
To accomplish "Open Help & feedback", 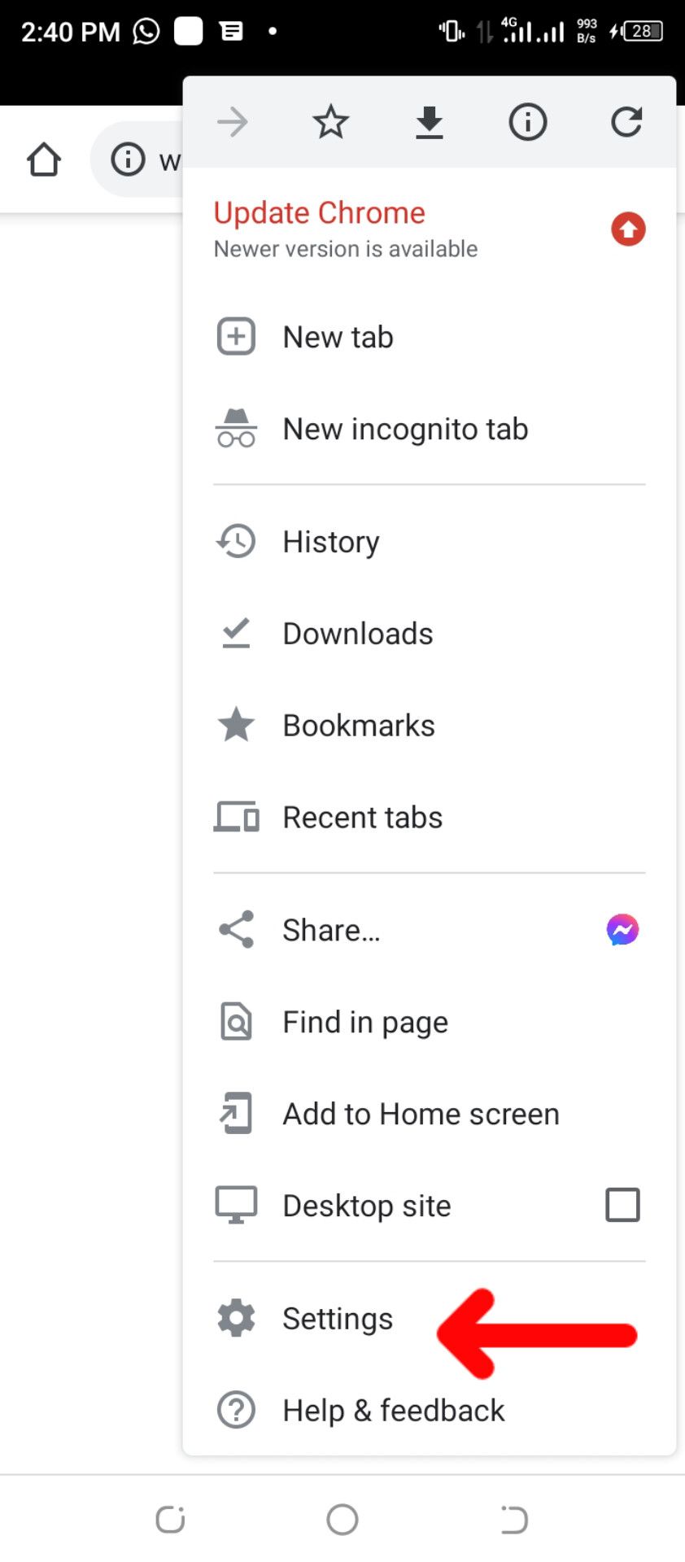I will tap(393, 1411).
